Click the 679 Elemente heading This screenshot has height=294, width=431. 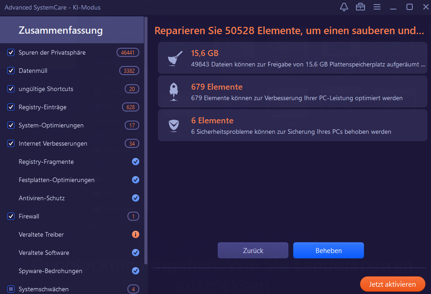click(217, 87)
